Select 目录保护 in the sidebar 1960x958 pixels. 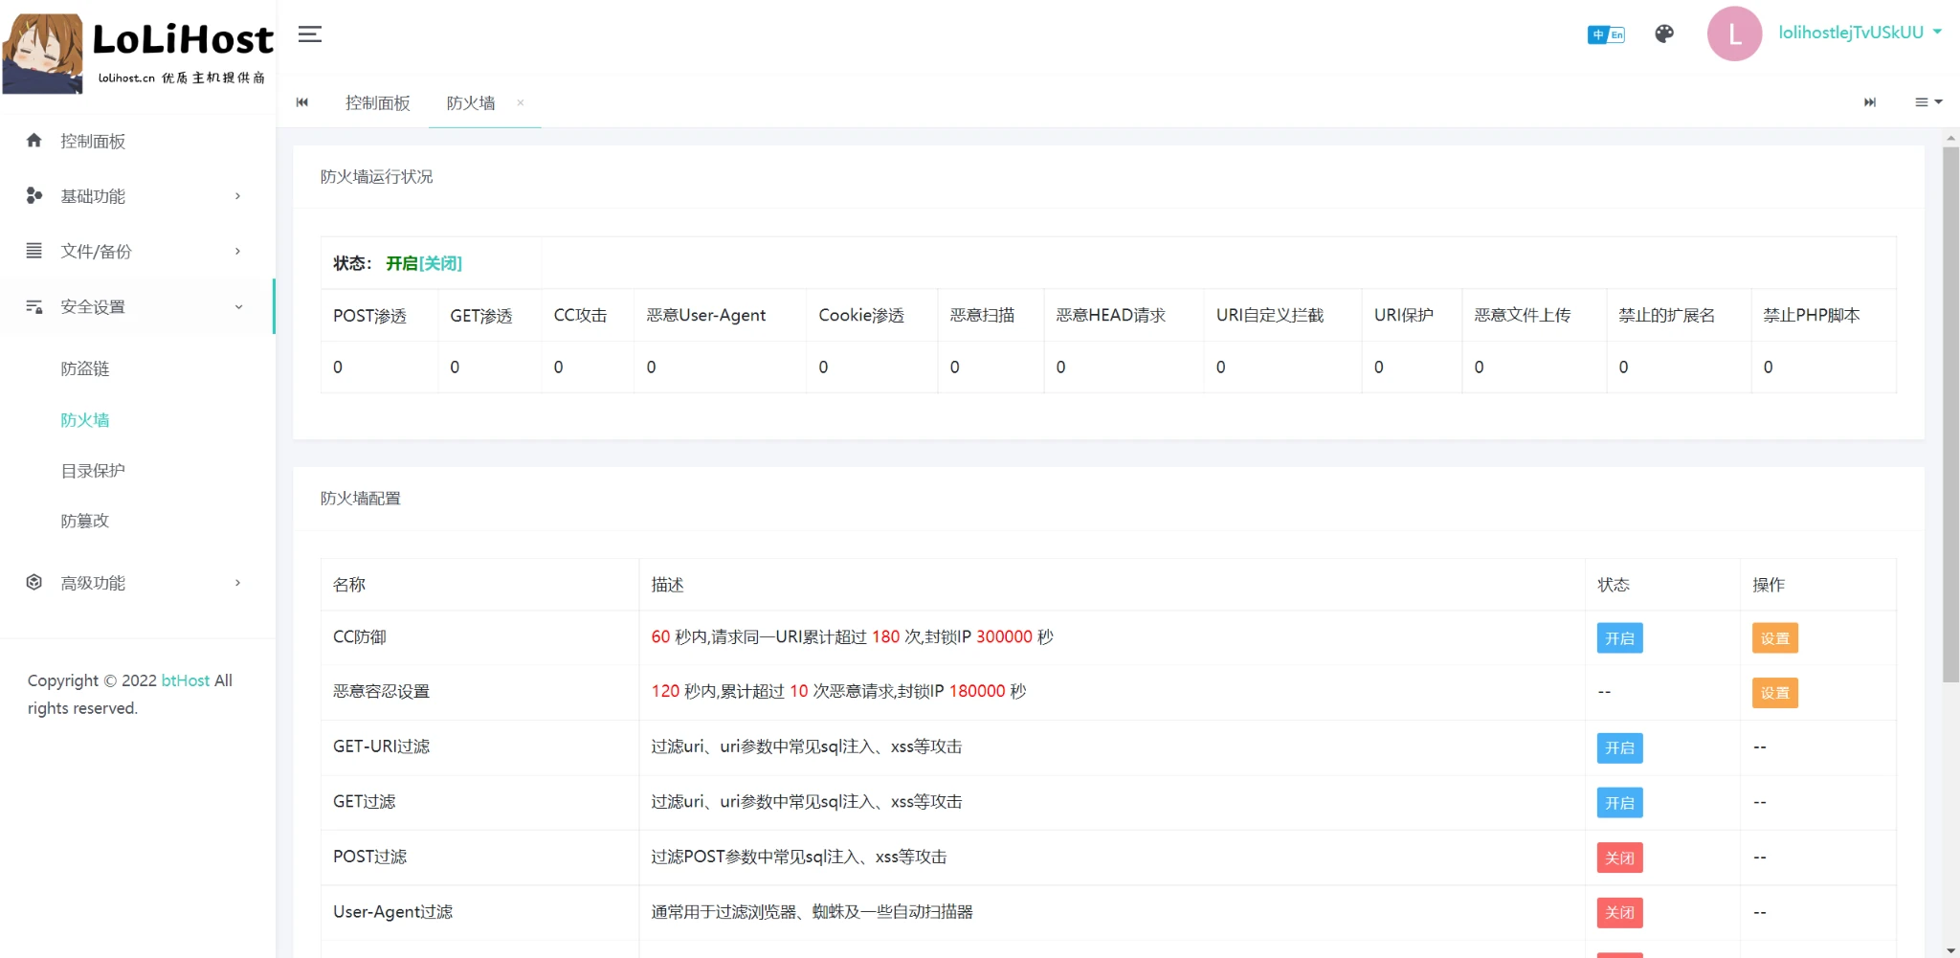point(93,471)
